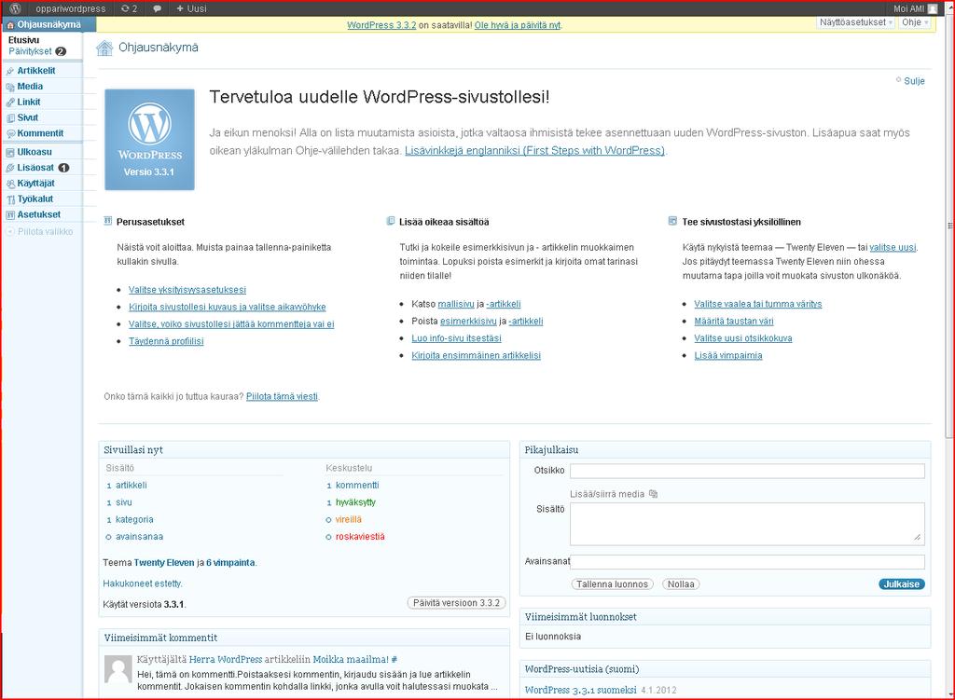Select Etusivu in dashboard submenu
The image size is (955, 700).
pos(23,40)
